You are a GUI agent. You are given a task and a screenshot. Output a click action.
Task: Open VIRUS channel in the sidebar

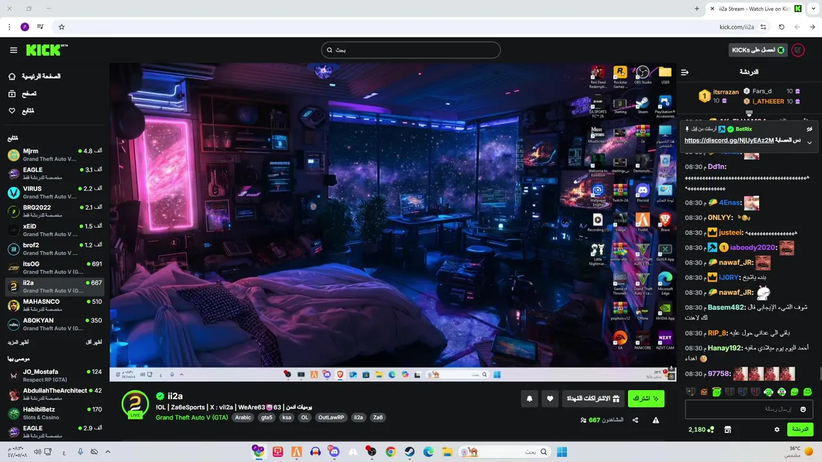(55, 193)
